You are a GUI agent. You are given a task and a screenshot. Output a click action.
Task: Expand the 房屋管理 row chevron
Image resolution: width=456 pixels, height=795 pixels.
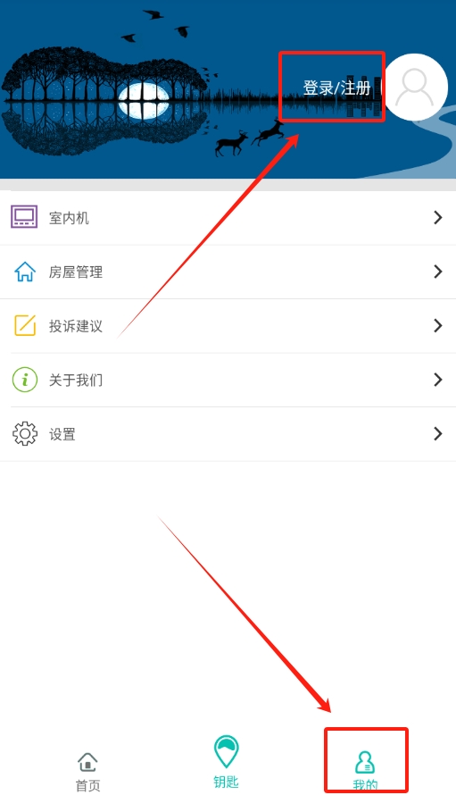coord(438,272)
